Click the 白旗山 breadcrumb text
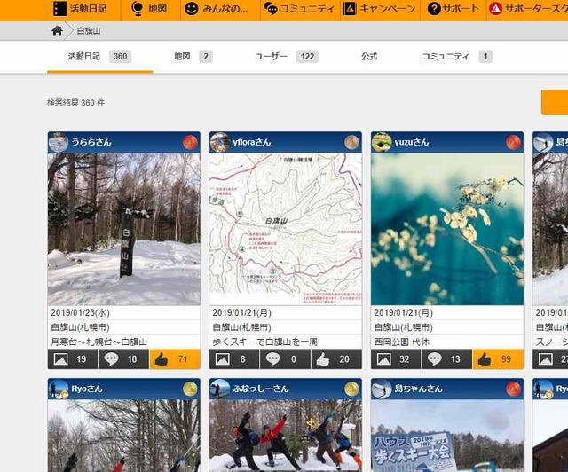The image size is (568, 472). point(89,31)
